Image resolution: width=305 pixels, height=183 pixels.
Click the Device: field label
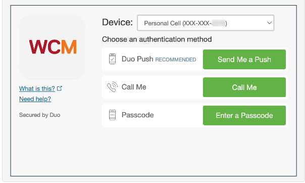[117, 22]
